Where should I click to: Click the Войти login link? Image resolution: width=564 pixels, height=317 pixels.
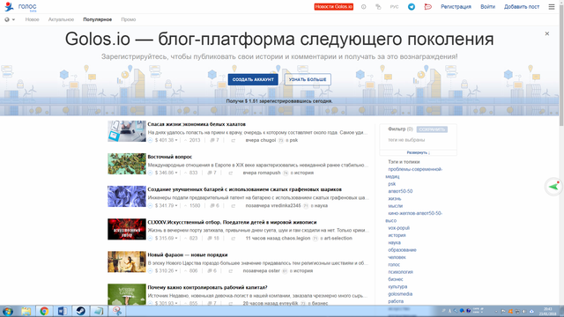[x=487, y=7]
